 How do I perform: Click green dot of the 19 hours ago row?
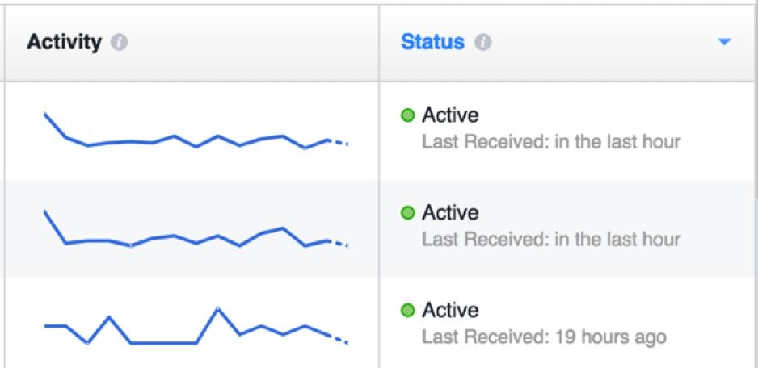coord(408,311)
